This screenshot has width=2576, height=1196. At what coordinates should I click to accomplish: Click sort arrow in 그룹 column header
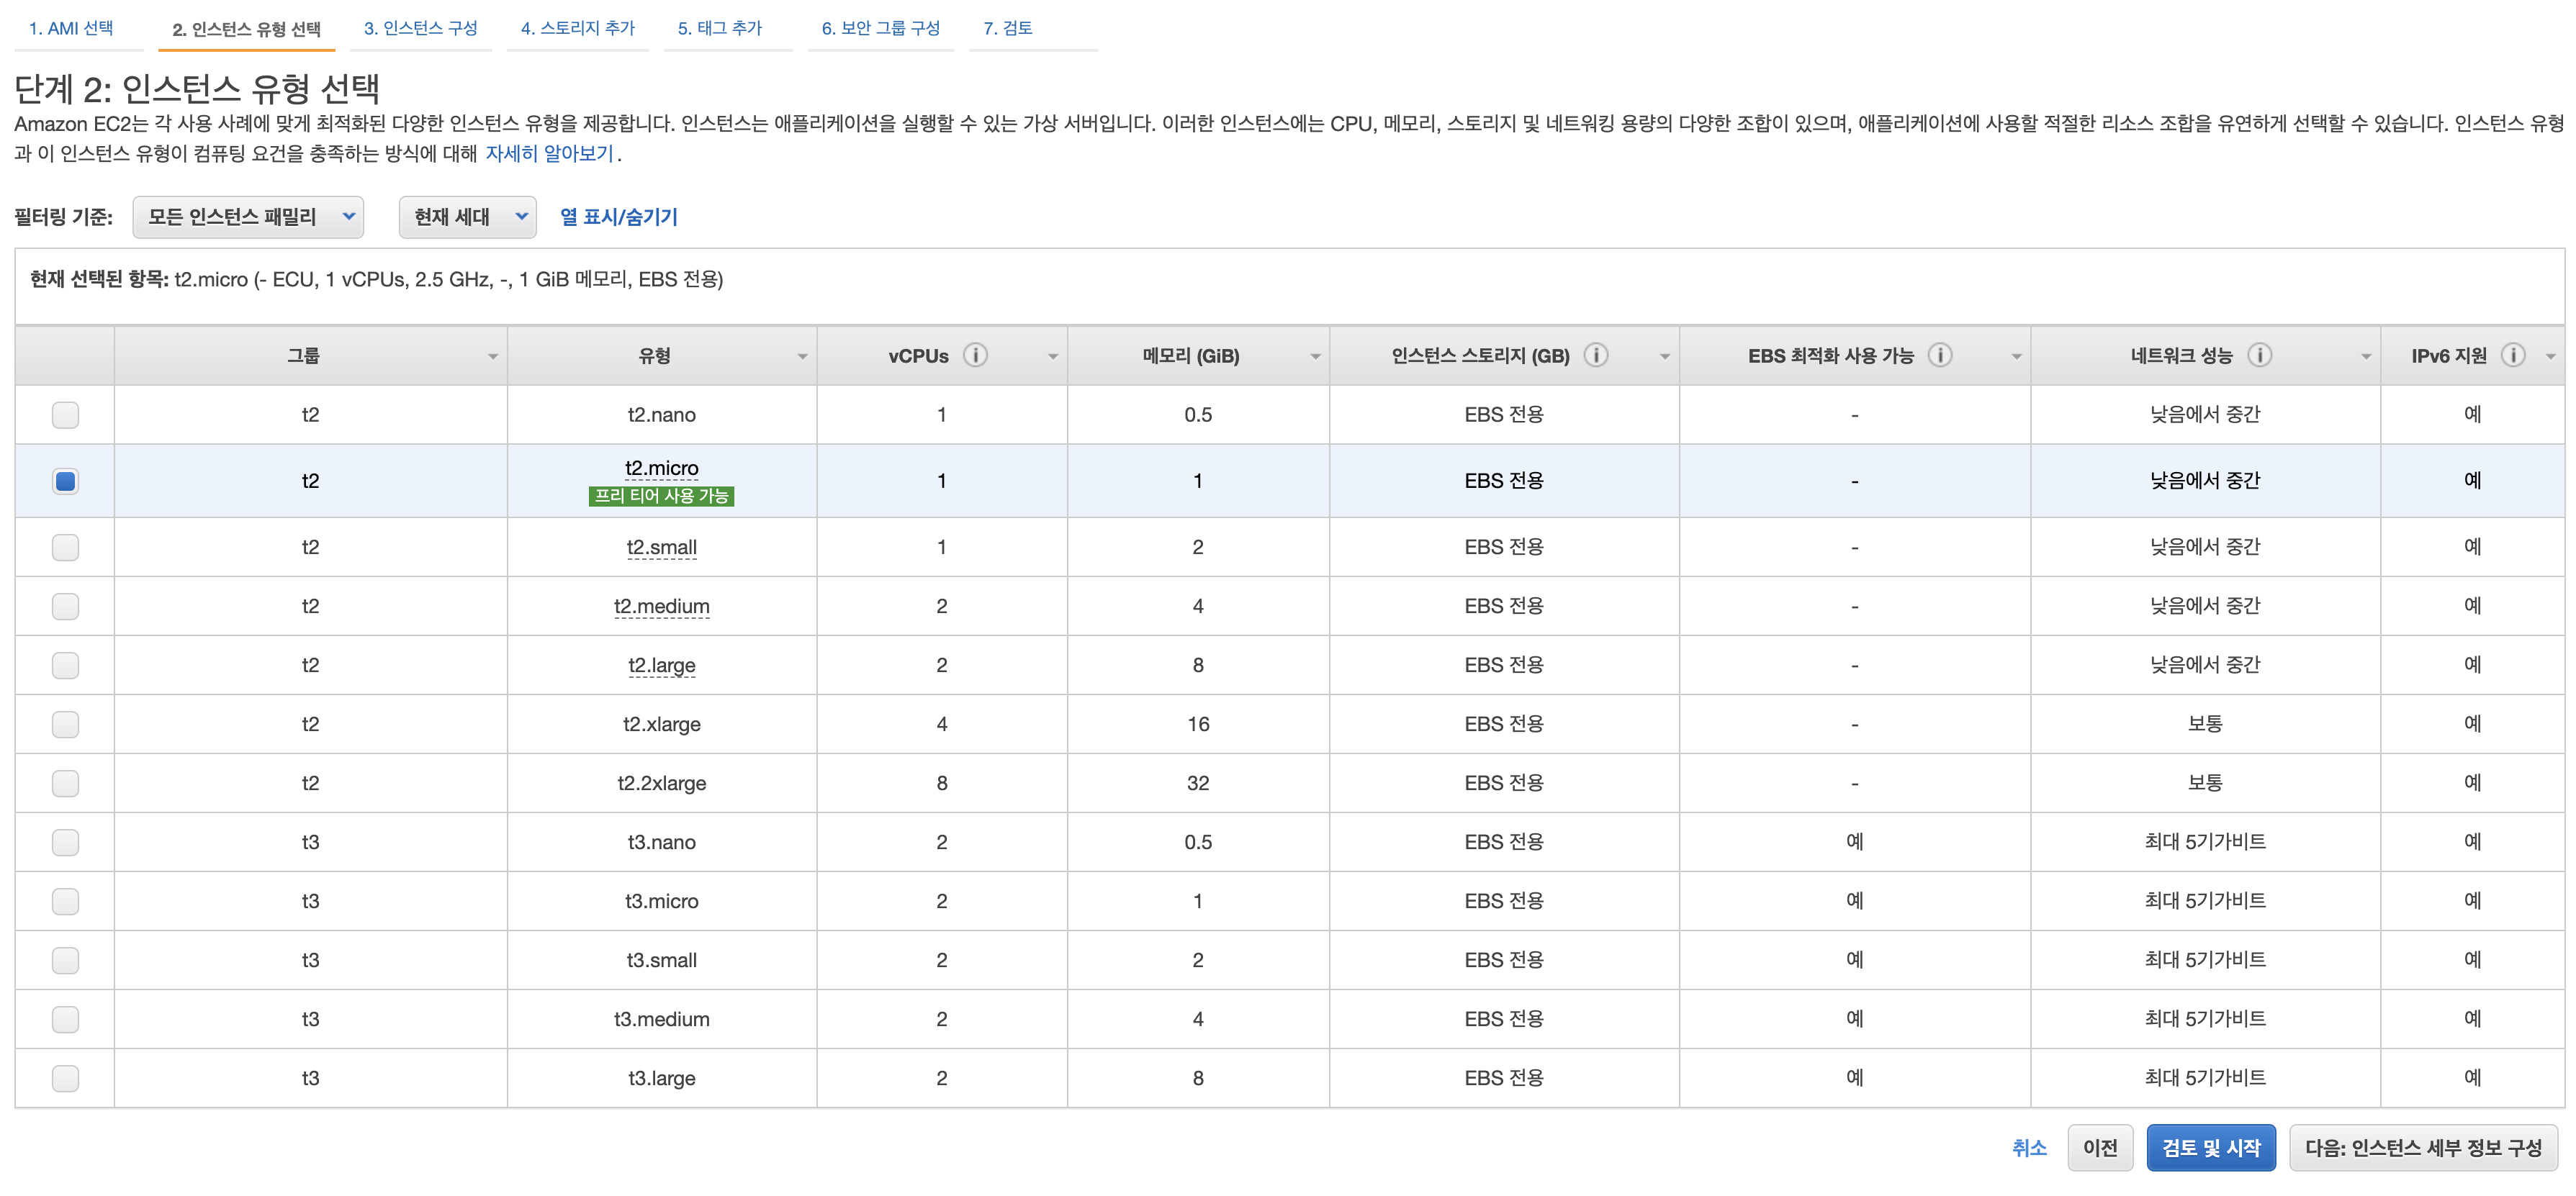pyautogui.click(x=492, y=357)
